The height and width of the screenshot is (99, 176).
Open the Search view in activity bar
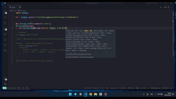[x=5, y=18]
